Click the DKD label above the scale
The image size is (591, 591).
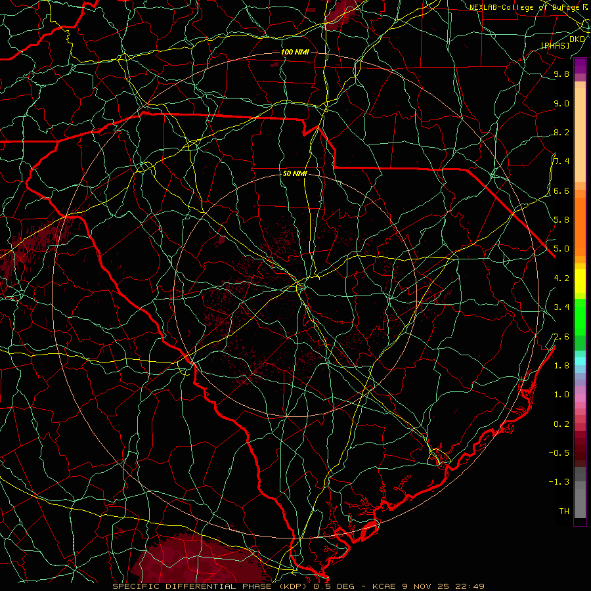pyautogui.click(x=577, y=39)
